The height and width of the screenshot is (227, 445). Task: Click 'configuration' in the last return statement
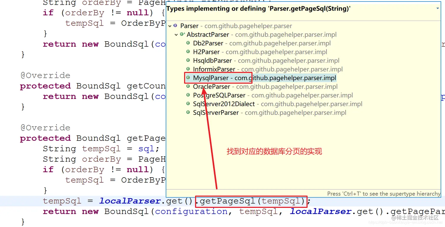[191, 212]
